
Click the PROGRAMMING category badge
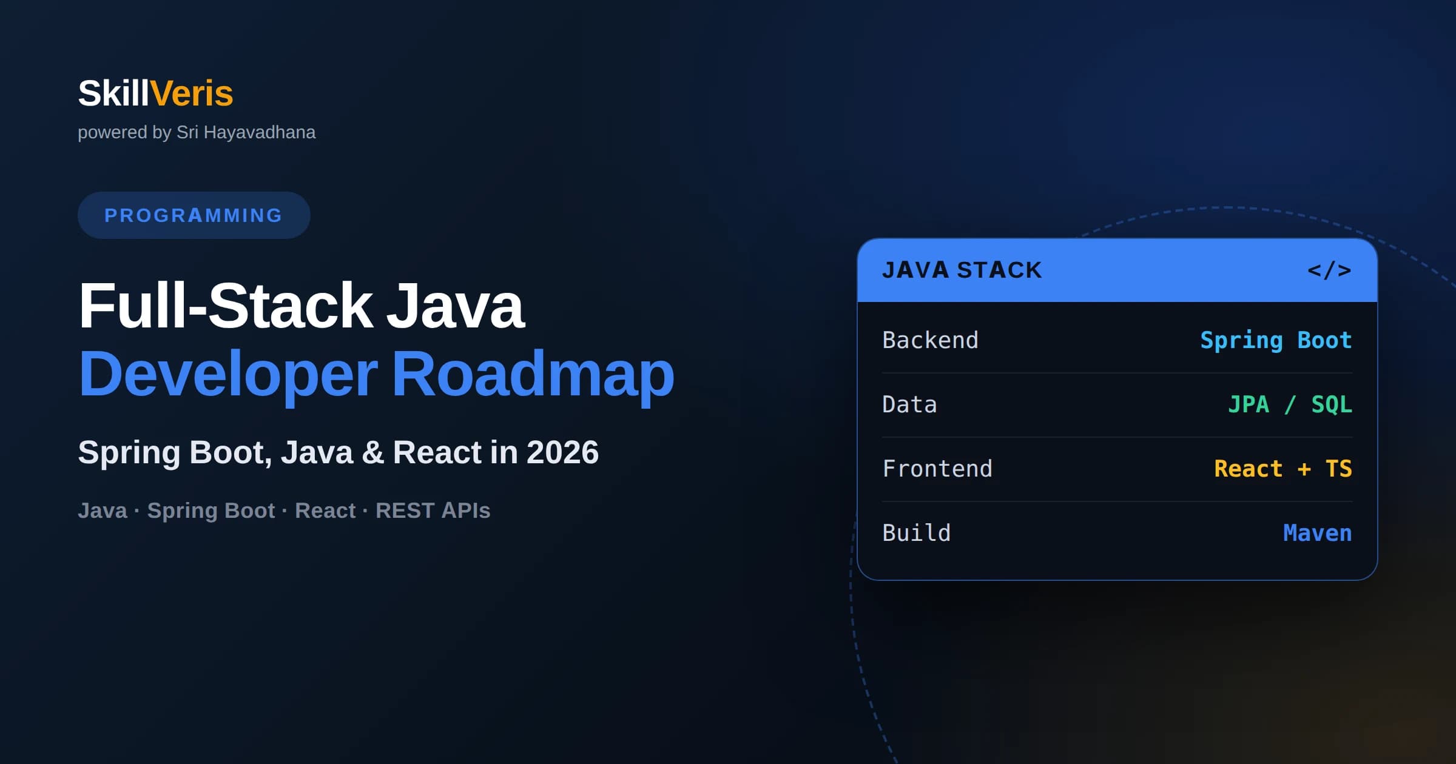(194, 215)
